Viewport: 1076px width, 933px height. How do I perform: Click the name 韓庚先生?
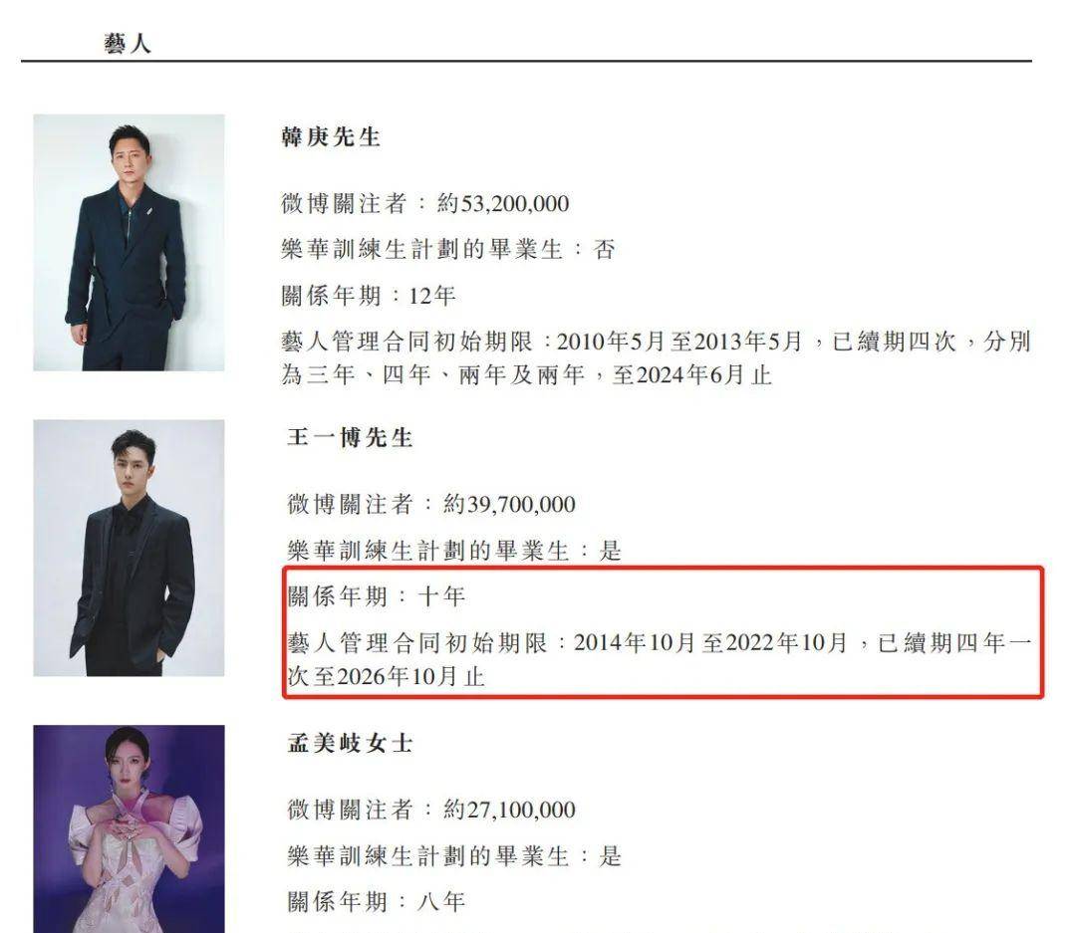(331, 137)
